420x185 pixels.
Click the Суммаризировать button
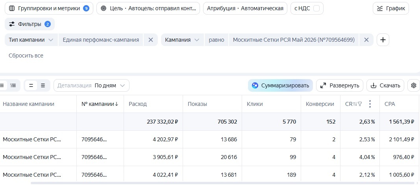pos(280,86)
